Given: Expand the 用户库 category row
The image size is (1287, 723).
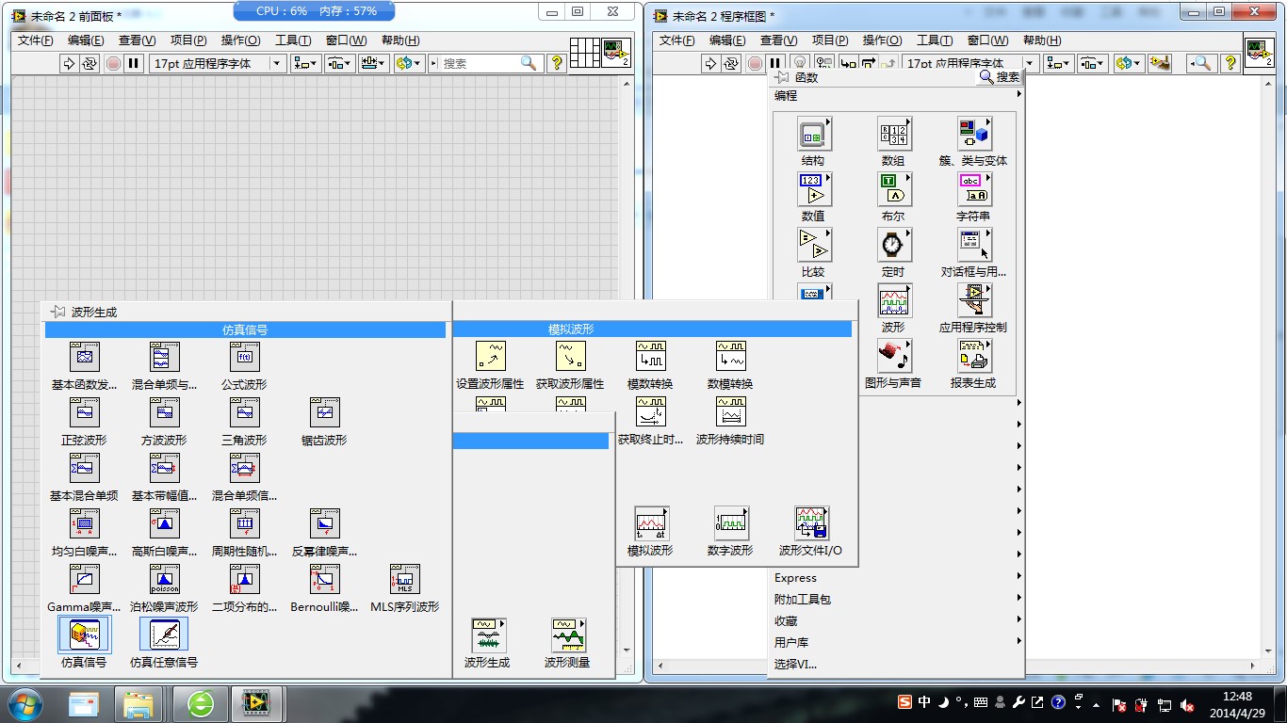Looking at the screenshot, I should pyautogui.click(x=896, y=642).
